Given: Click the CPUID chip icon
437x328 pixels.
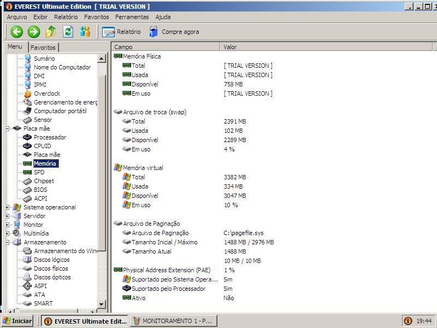Looking at the screenshot, I should tap(27, 146).
